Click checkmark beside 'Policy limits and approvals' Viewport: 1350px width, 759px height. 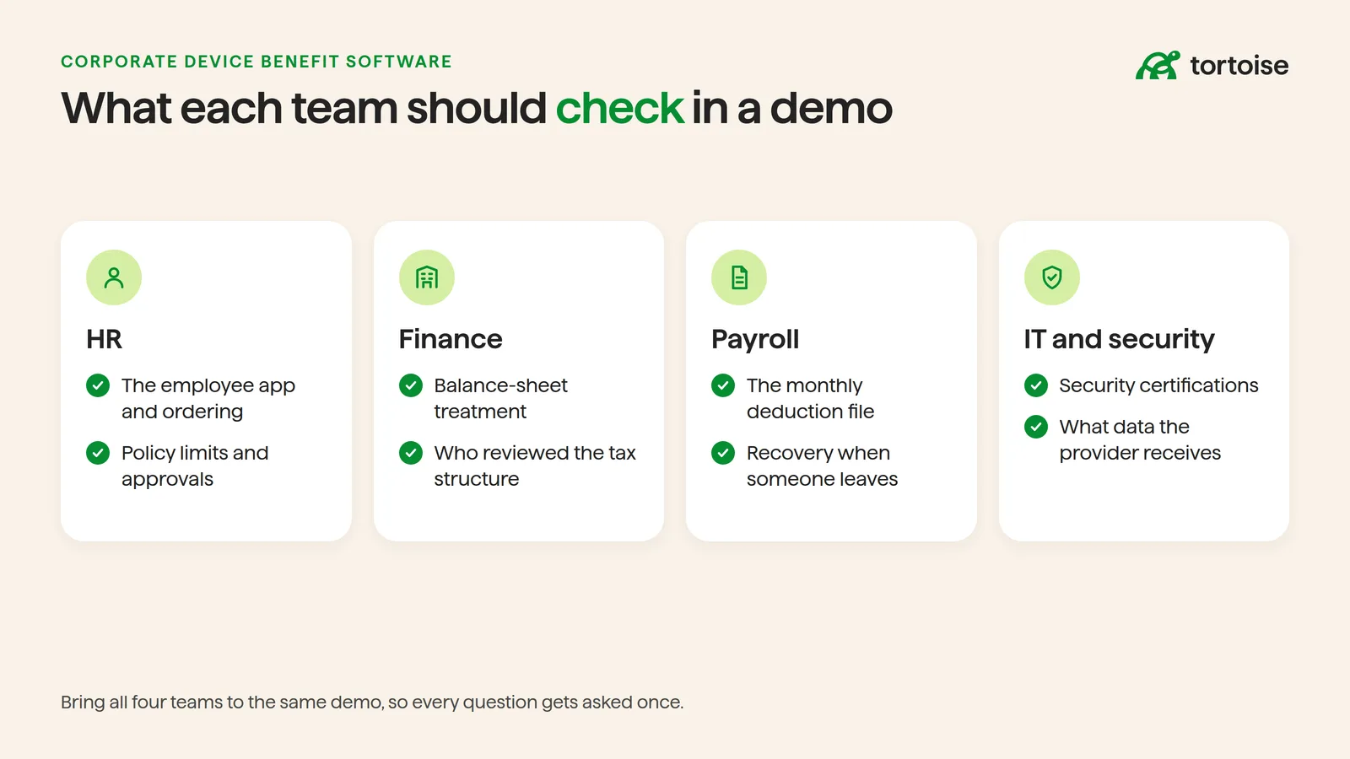point(98,453)
